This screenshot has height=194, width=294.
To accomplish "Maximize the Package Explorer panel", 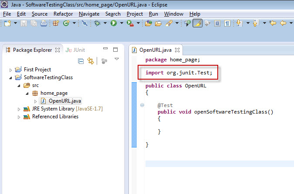I will [x=115, y=50].
